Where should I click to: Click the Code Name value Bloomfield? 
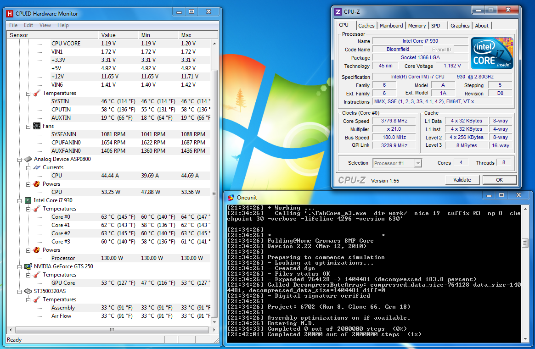398,49
